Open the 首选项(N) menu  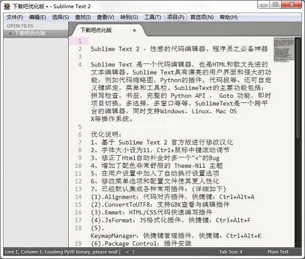pos(202,17)
